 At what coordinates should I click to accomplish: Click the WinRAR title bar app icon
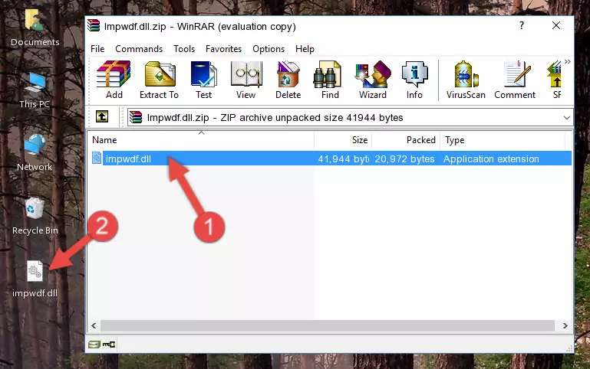pos(94,26)
